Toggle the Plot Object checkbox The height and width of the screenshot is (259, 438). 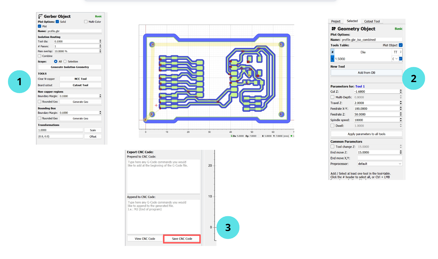401,45
